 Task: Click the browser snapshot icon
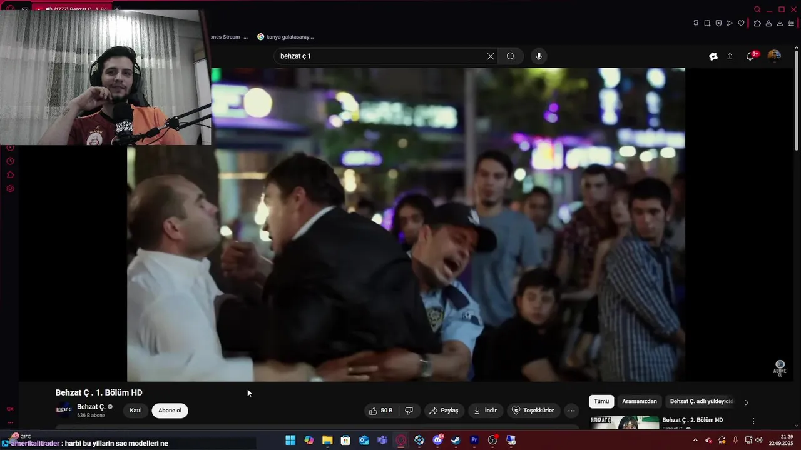(707, 23)
